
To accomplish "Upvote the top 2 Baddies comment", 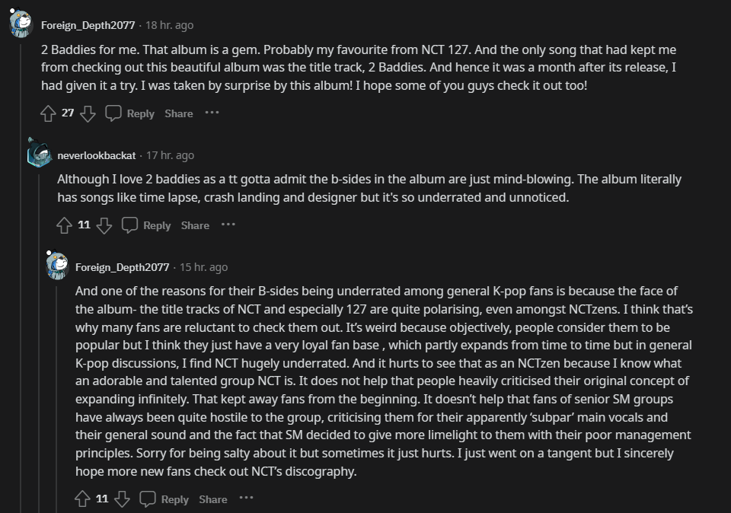I will click(48, 113).
